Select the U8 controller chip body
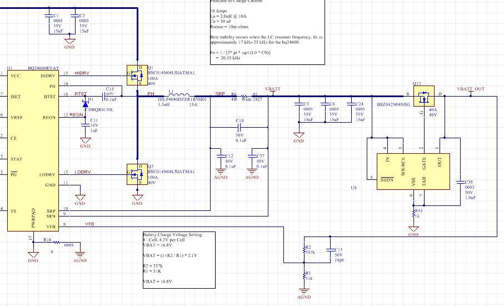 click(413, 172)
